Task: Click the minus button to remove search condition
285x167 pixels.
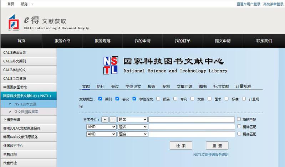Action: [x=112, y=120]
